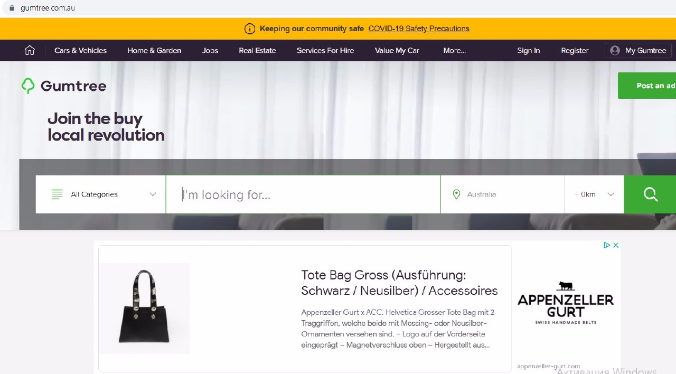
Task: Click the Post an ad button
Action: 647,86
